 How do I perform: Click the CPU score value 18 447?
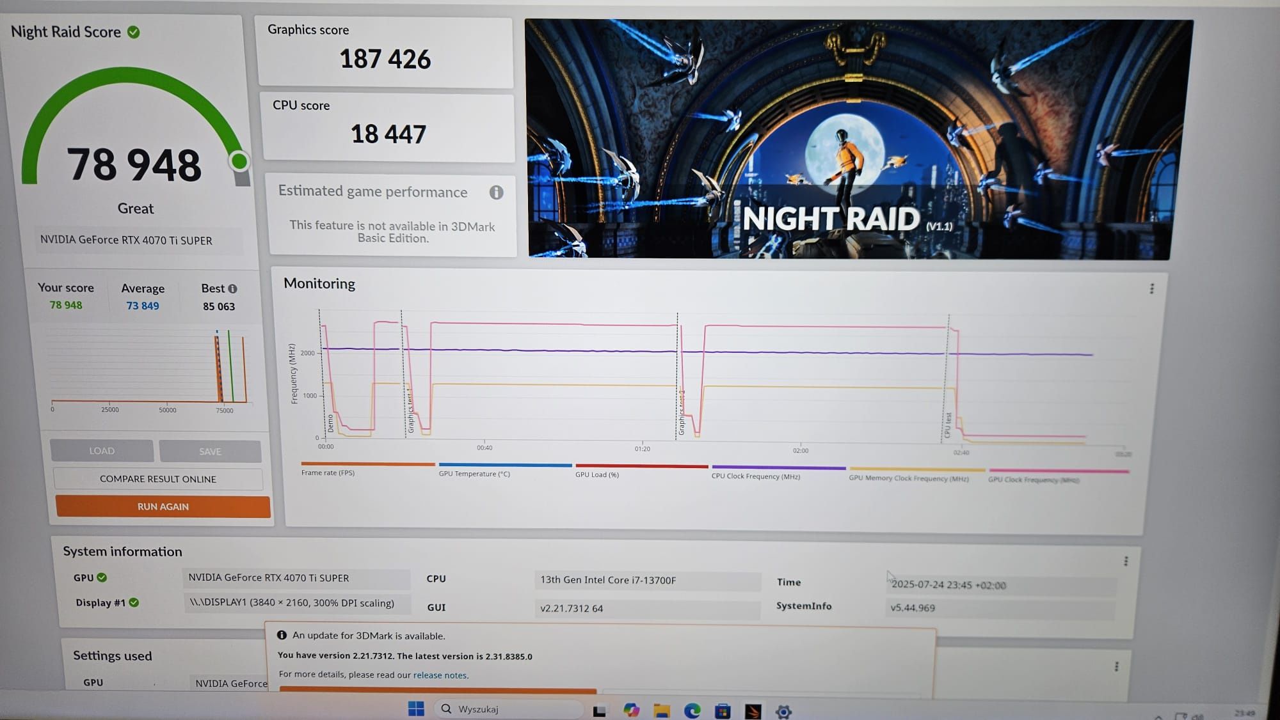coord(388,134)
